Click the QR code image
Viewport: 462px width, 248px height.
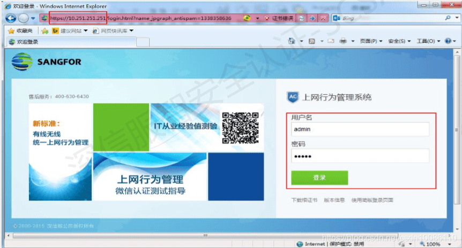pyautogui.click(x=241, y=127)
